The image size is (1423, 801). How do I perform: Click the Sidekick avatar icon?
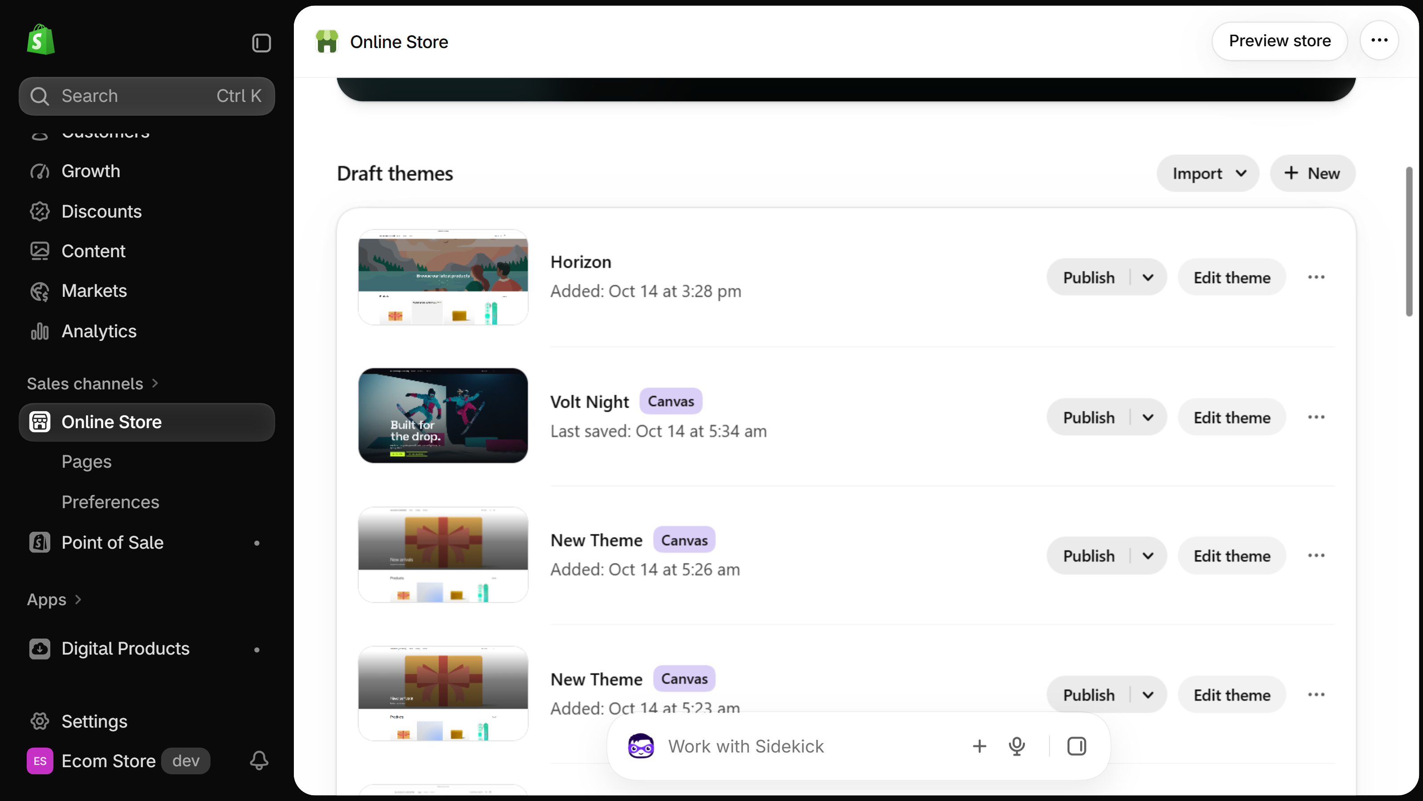click(x=640, y=746)
